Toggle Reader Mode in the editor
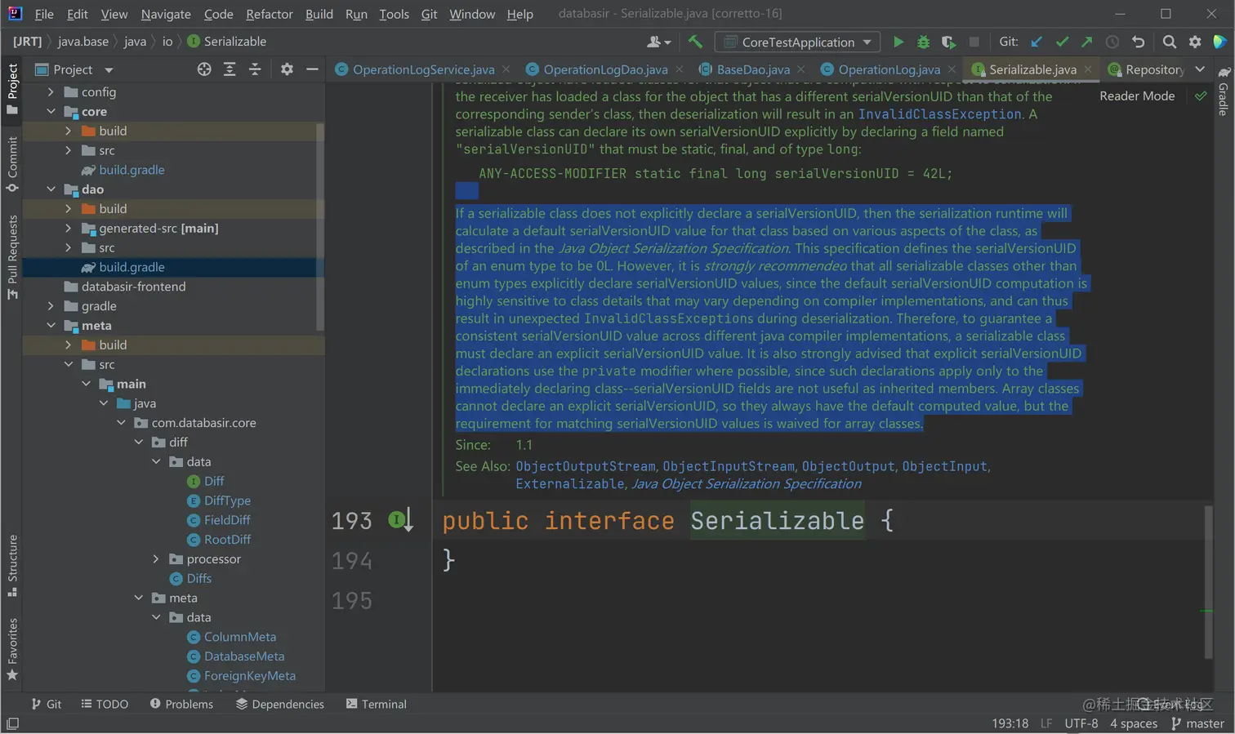Image resolution: width=1235 pixels, height=734 pixels. coord(1136,96)
